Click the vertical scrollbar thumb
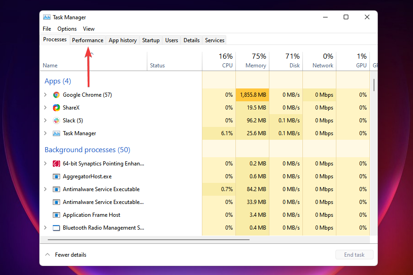Screen dimensions: 413x275 tap(374, 85)
